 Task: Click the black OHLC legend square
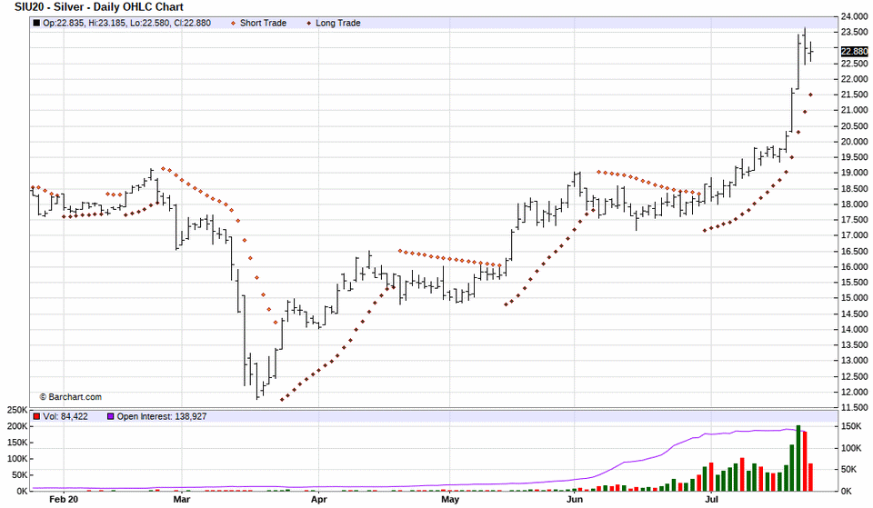point(36,23)
